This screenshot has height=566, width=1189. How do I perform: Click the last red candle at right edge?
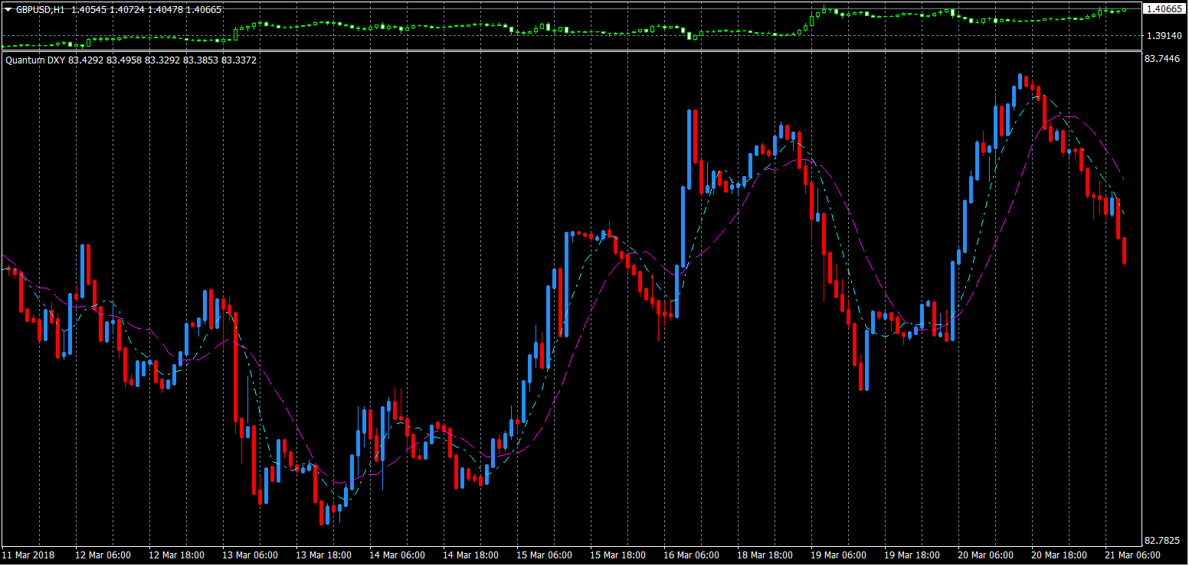pos(1124,251)
